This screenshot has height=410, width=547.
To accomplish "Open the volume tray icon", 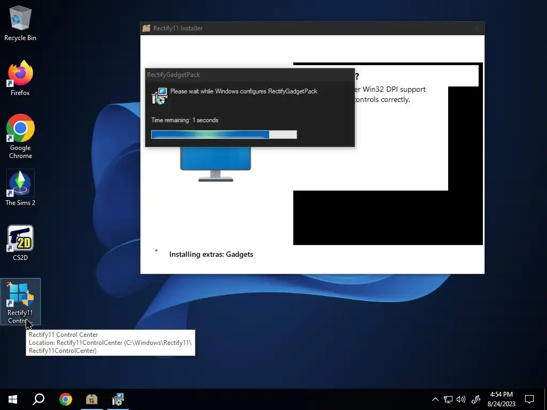I will point(461,399).
